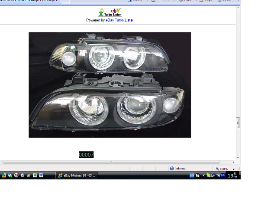Click the horizontal scrollbar right arrow
Image resolution: width=277 pixels, height=207 pixels.
point(233,162)
